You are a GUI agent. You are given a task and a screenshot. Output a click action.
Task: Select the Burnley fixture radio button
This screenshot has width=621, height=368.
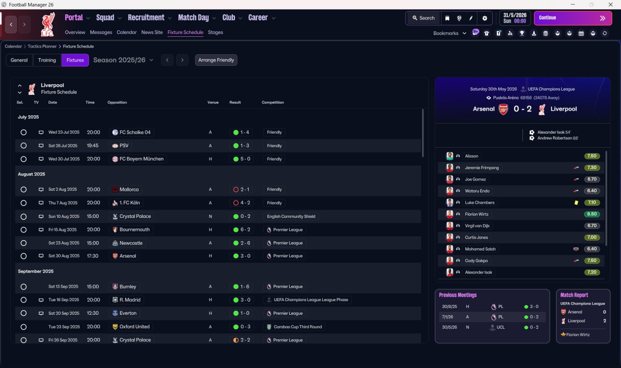tap(23, 287)
